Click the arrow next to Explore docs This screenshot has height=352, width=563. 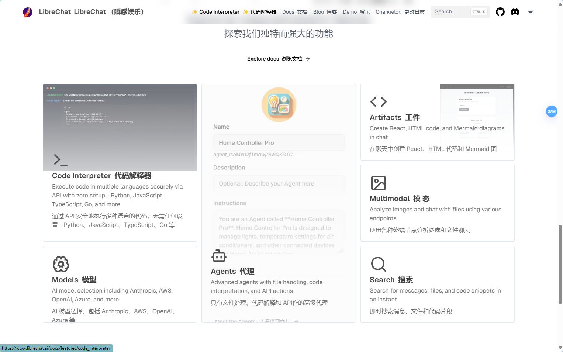point(308,59)
